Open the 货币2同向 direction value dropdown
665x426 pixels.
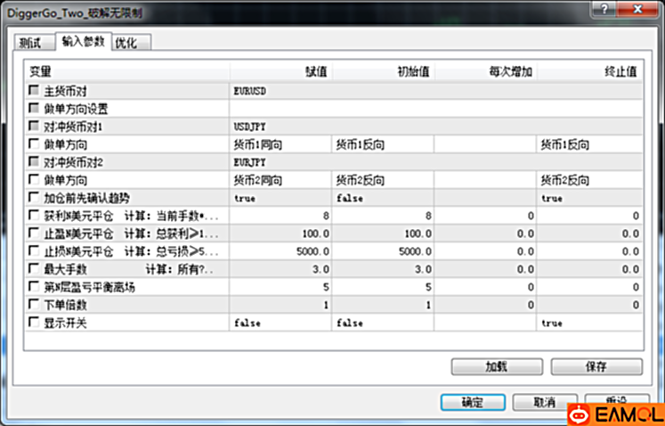coord(280,179)
